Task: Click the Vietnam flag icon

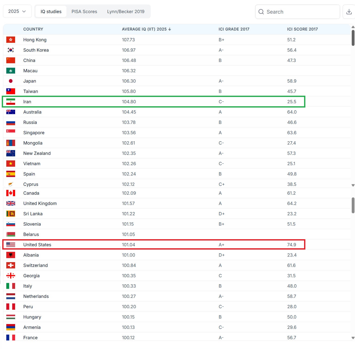Action: coord(11,164)
